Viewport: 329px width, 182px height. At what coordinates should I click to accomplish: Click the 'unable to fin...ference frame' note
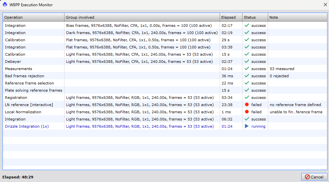point(296,112)
